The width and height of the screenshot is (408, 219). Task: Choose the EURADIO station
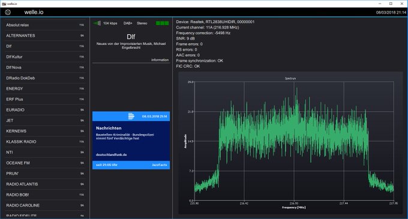point(45,110)
